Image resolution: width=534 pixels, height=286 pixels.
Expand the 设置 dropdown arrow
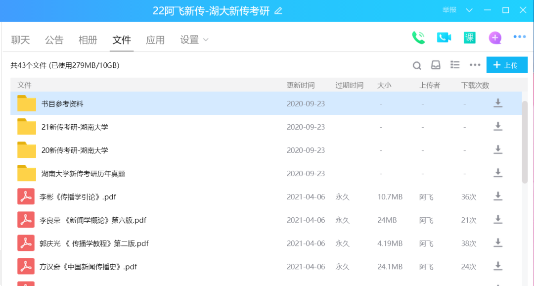(x=206, y=40)
